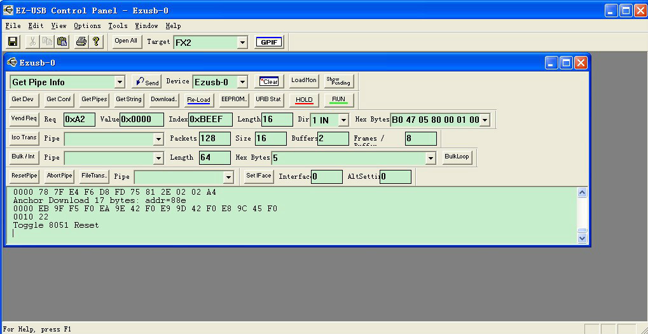Click the Bulk Length field 64
The width and height of the screenshot is (648, 334).
pos(215,158)
